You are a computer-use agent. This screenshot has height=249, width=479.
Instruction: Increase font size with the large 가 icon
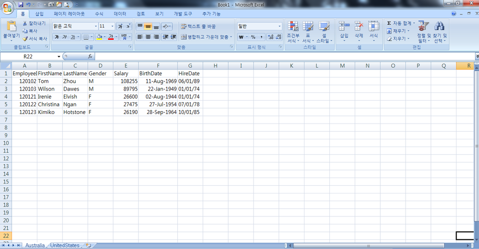(120, 26)
